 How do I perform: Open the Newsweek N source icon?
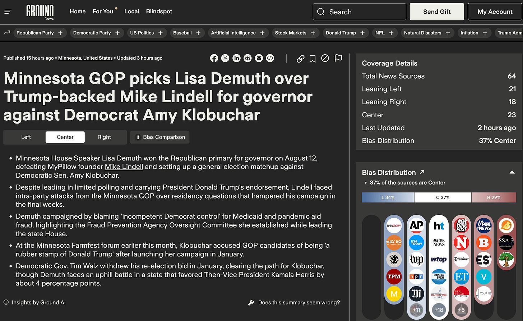461,243
